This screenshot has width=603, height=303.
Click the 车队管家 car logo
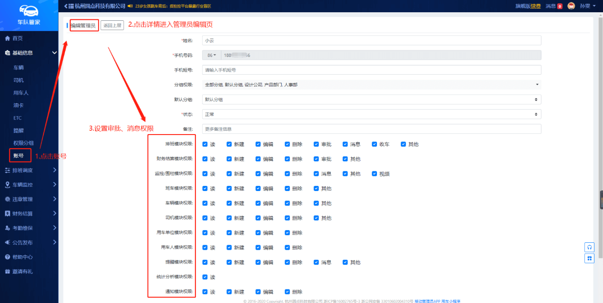29,10
